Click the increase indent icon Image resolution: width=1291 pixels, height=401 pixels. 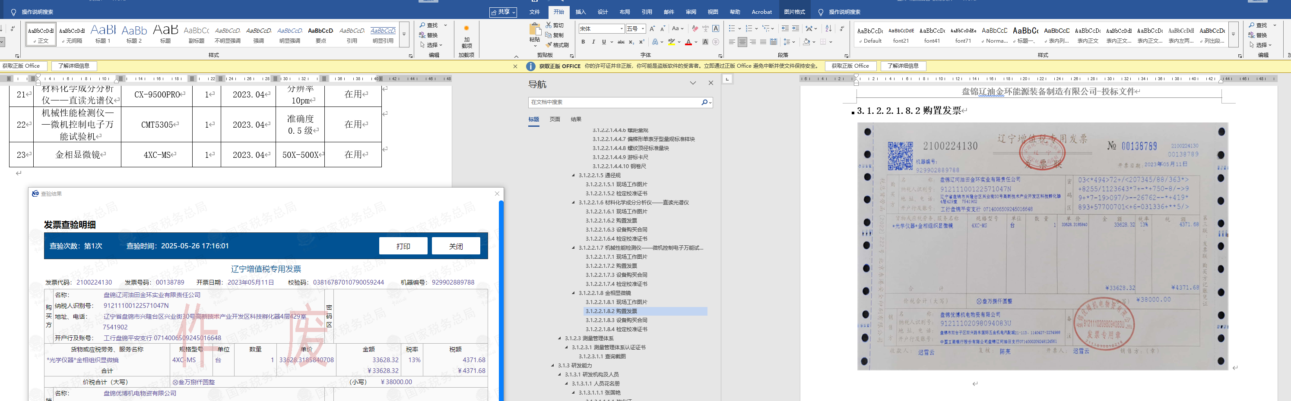coord(795,28)
